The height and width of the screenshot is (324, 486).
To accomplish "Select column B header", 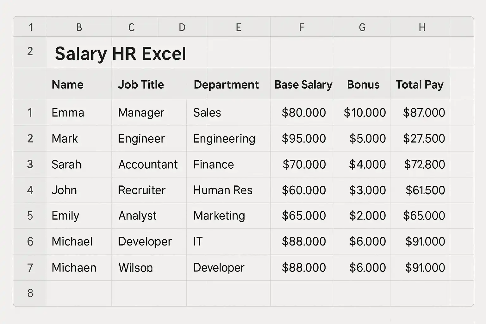I will coord(79,28).
